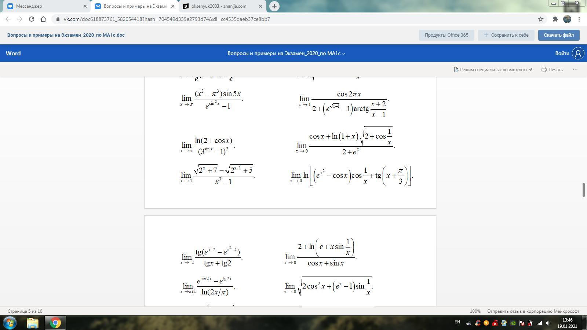
Task: View site info lock icon
Action: click(x=58, y=19)
